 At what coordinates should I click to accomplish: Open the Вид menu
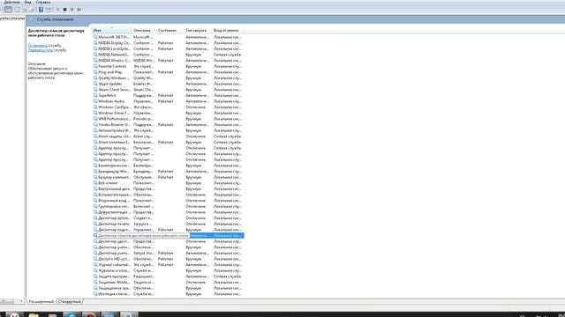click(x=27, y=2)
